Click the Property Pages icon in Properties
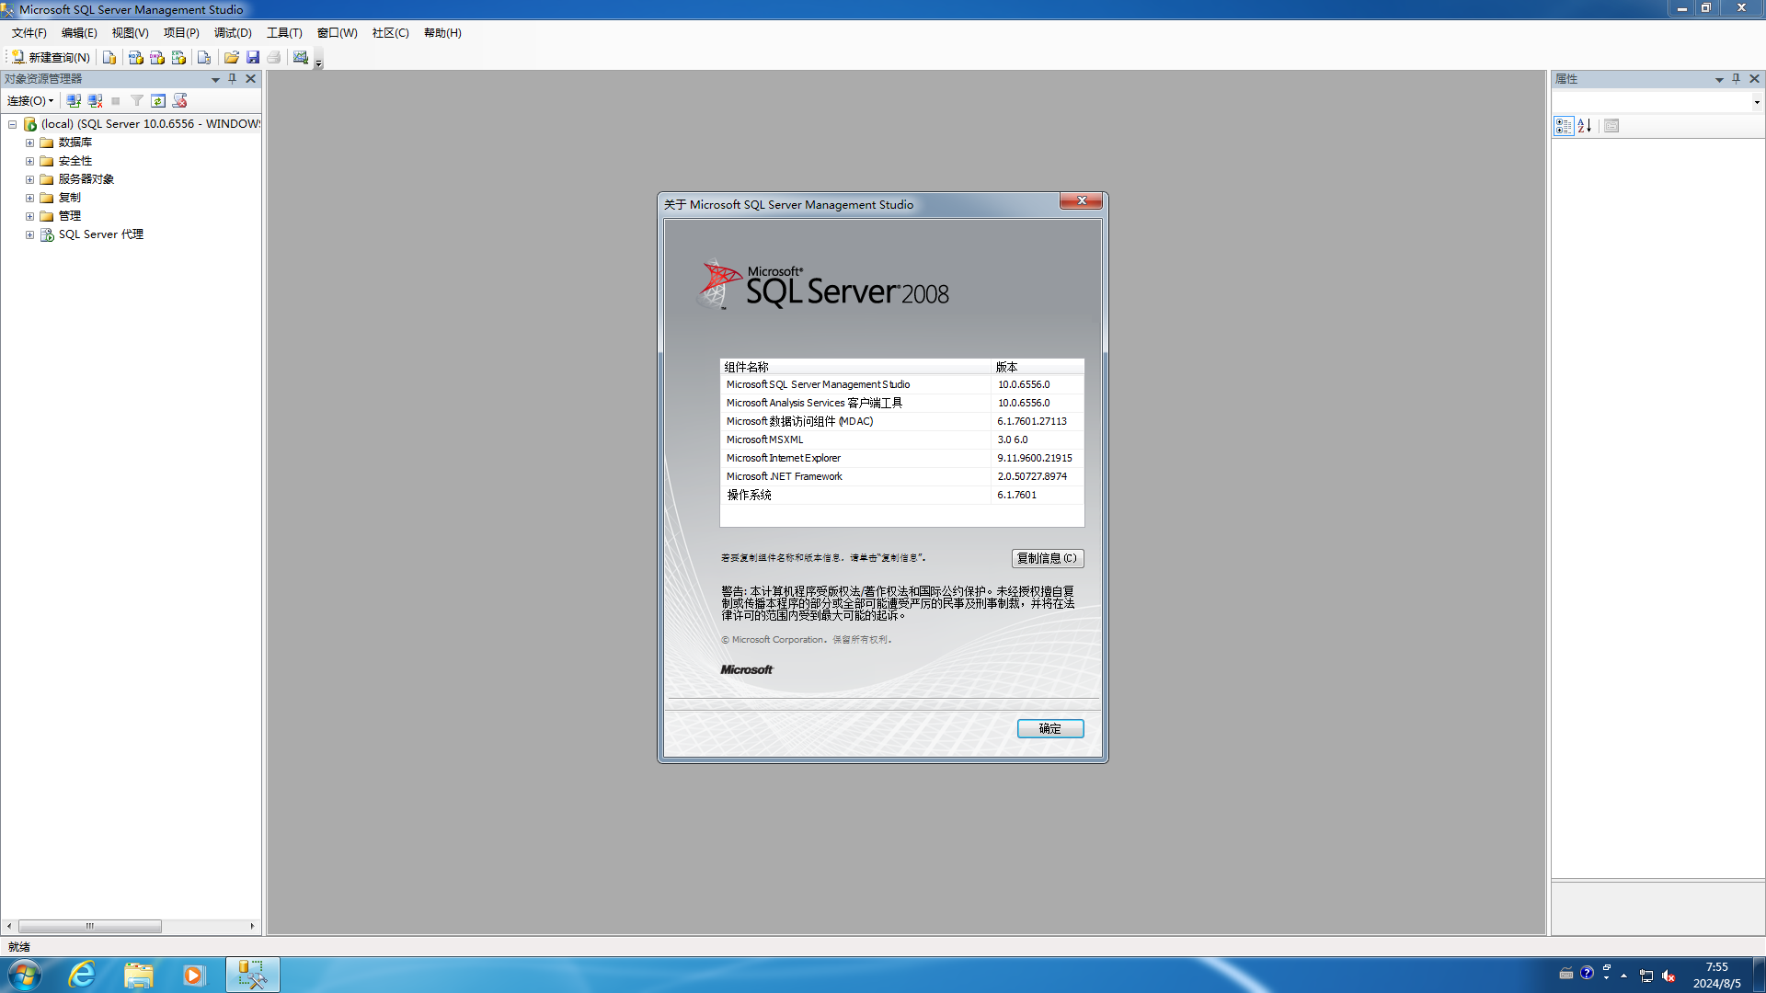The image size is (1766, 993). [x=1611, y=126]
